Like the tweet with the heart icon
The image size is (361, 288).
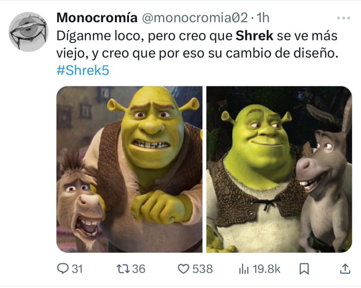(184, 269)
